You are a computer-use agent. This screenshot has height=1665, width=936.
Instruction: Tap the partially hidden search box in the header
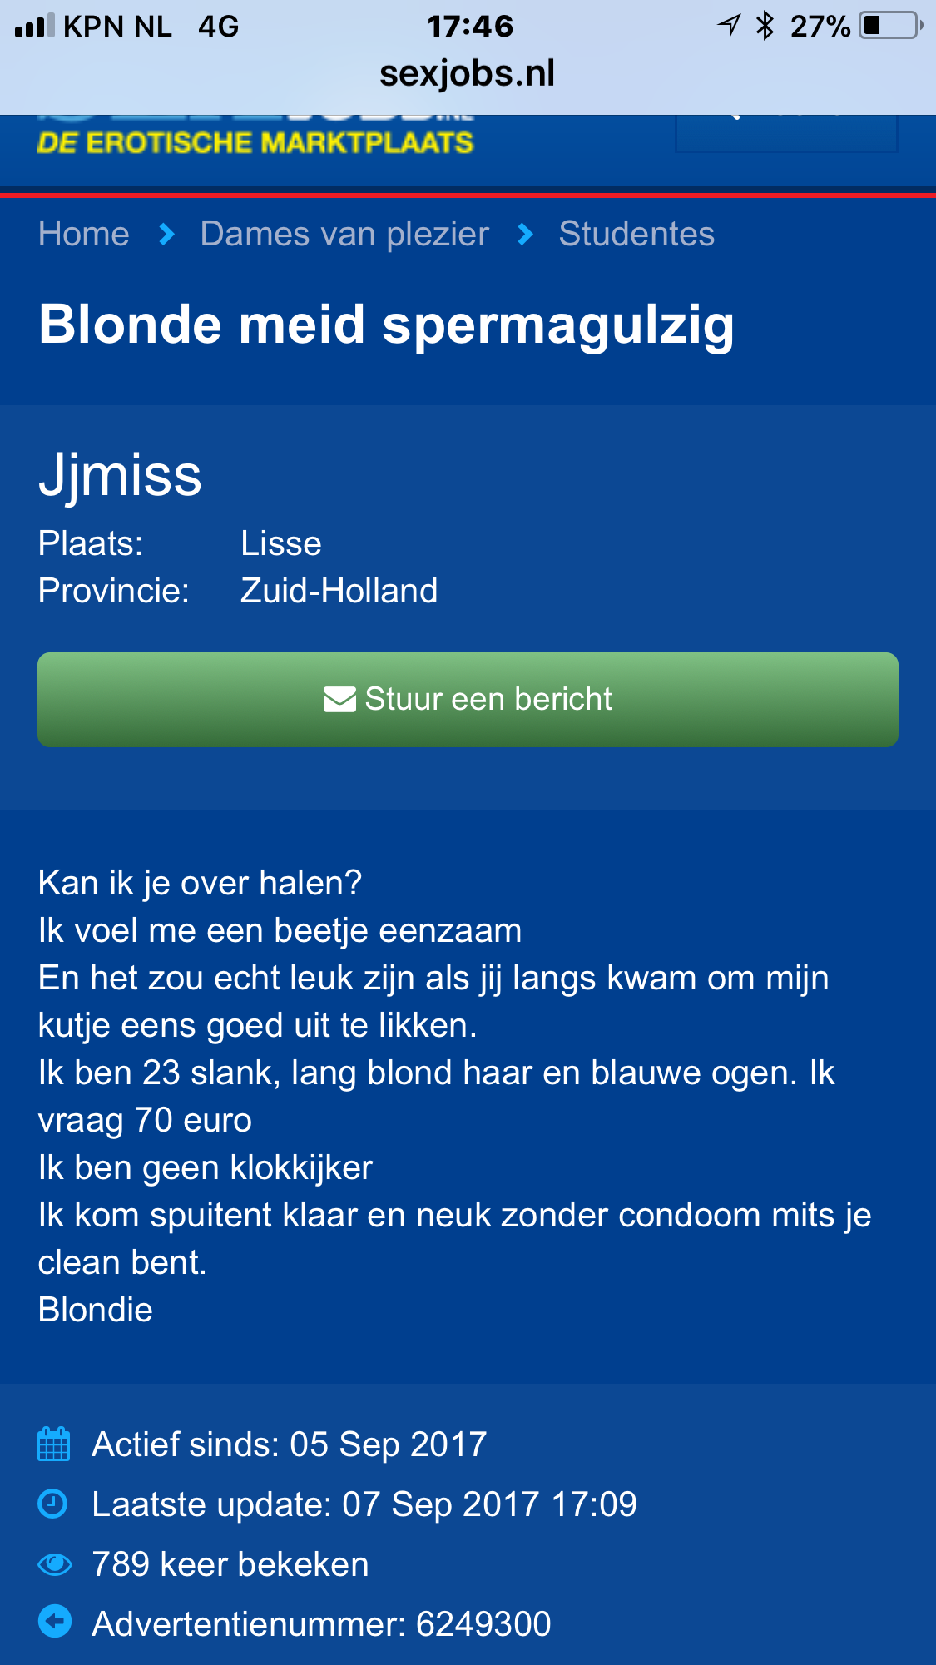[x=786, y=132]
